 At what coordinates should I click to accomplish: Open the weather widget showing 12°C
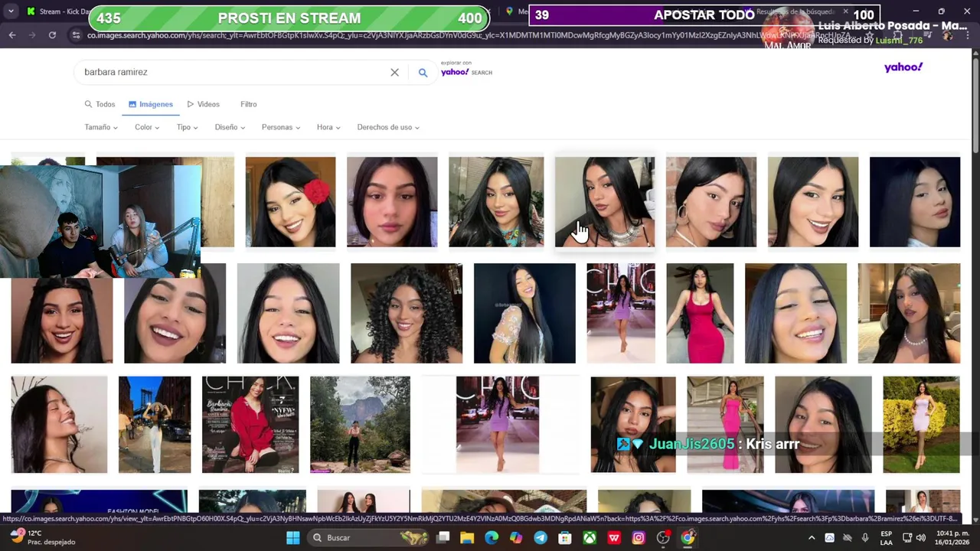pos(44,537)
